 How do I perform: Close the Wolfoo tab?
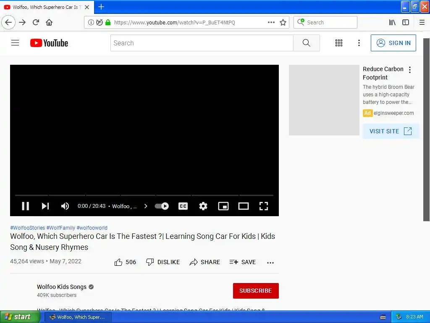[87, 7]
